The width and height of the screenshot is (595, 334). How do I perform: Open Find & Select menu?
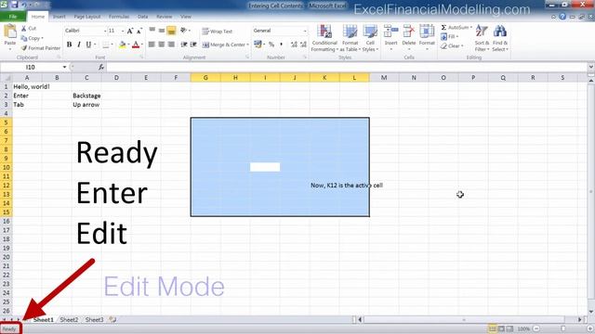tap(500, 38)
